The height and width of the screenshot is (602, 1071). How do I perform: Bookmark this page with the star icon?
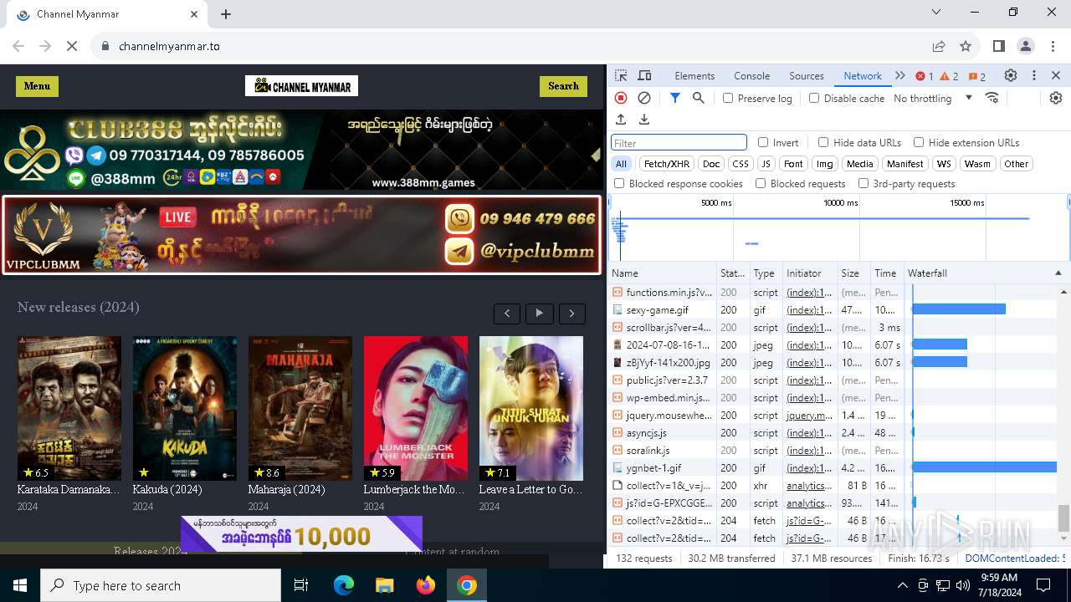click(x=966, y=46)
